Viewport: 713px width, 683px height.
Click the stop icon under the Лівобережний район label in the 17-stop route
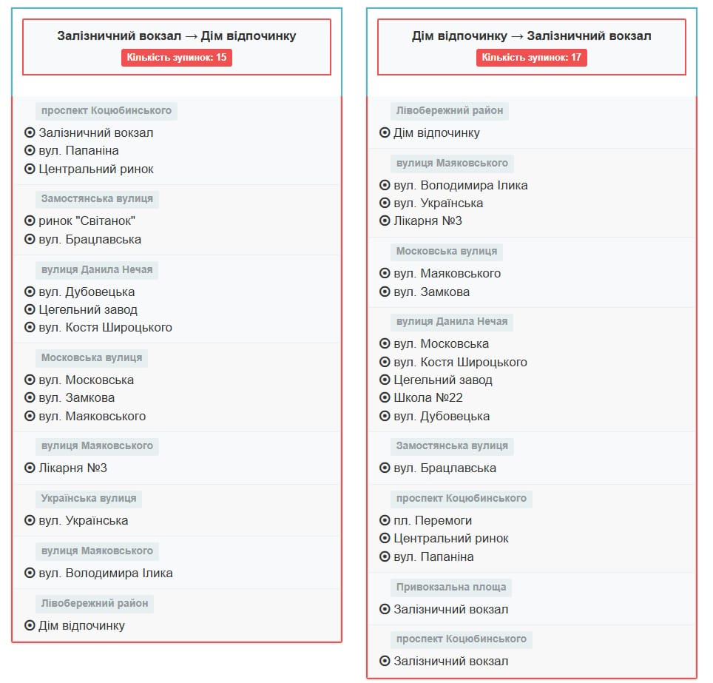click(x=385, y=133)
